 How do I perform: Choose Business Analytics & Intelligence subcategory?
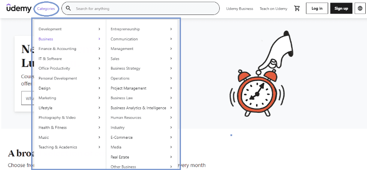click(138, 108)
